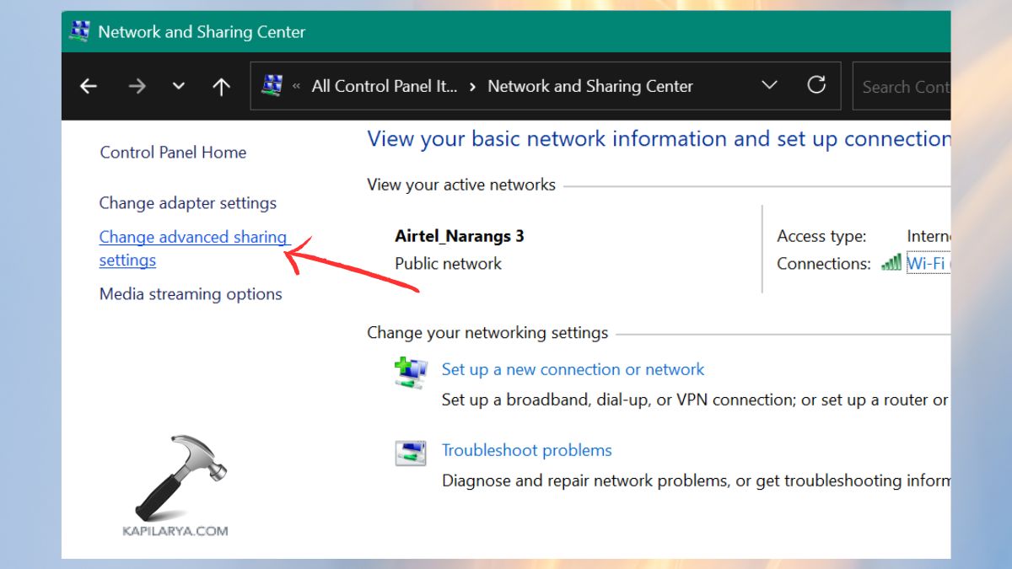The height and width of the screenshot is (569, 1012).
Task: Expand the double-chevron breadcrumb overflow in address bar
Action: 296,85
